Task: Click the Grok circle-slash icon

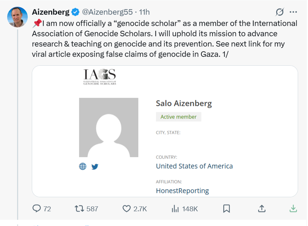Action: [280, 12]
